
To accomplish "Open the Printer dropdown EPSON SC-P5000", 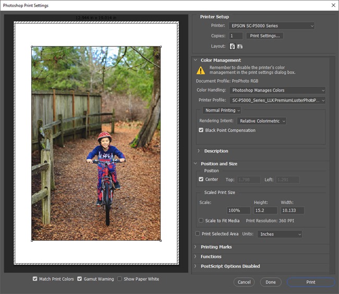I will pyautogui.click(x=272, y=26).
